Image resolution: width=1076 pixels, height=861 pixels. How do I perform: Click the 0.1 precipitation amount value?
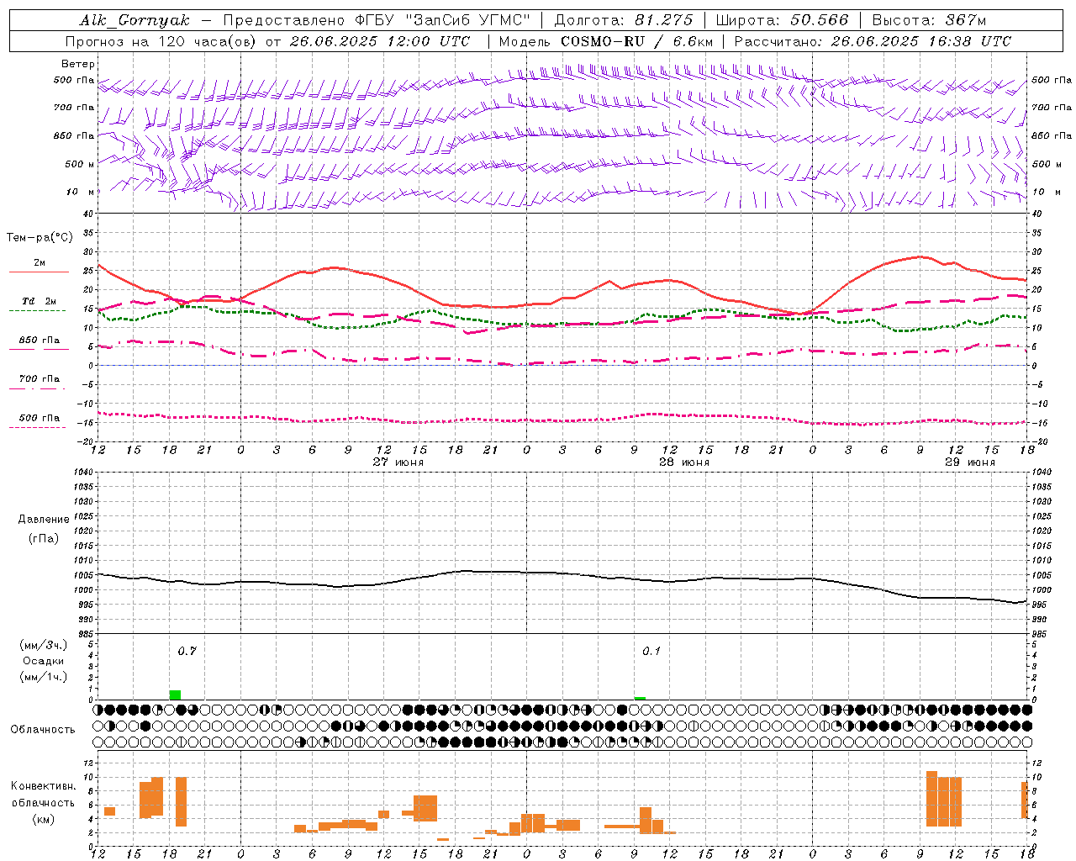651,651
